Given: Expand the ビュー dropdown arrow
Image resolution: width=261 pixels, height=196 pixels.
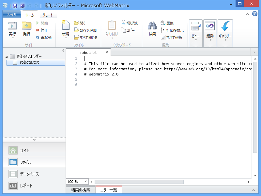Looking at the screenshot, I should [196, 40].
